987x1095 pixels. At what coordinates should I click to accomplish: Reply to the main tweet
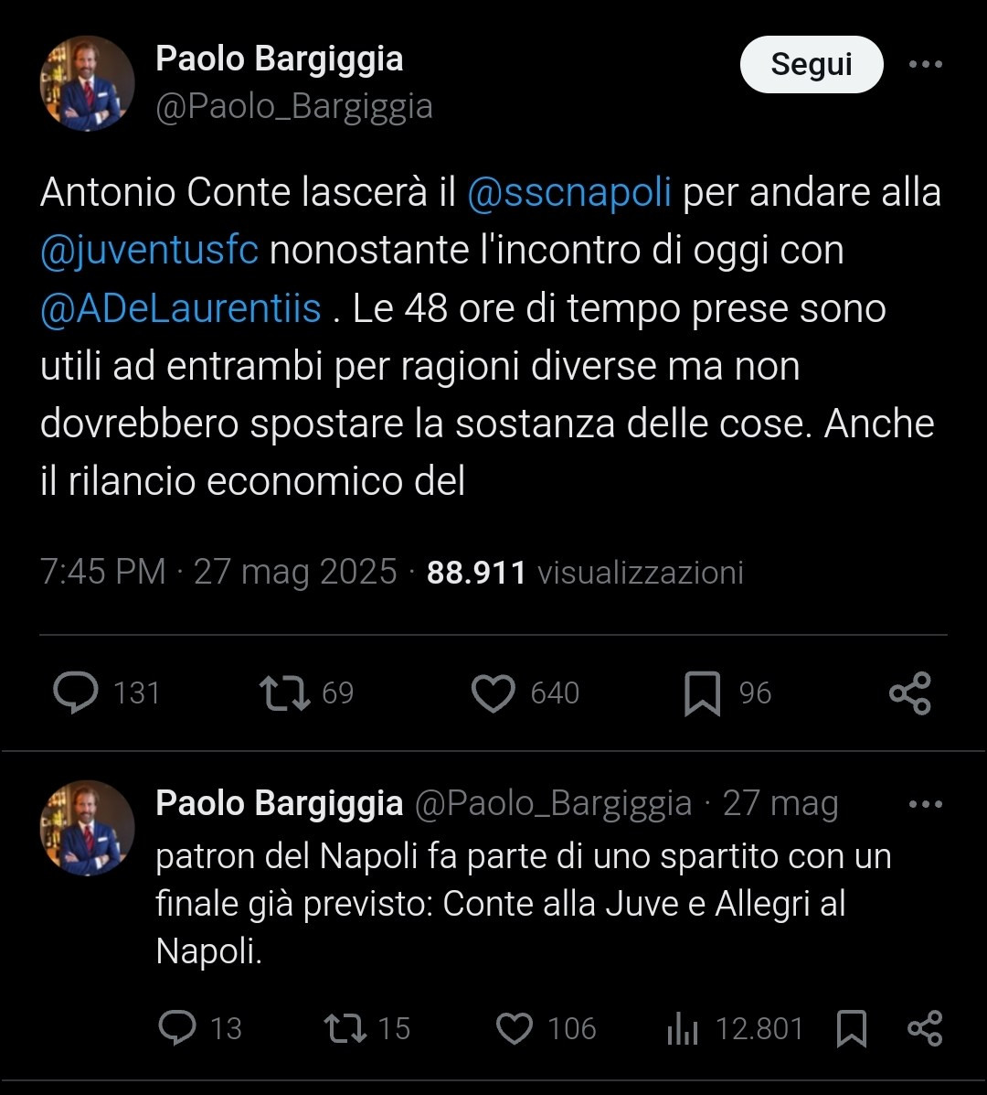[76, 692]
